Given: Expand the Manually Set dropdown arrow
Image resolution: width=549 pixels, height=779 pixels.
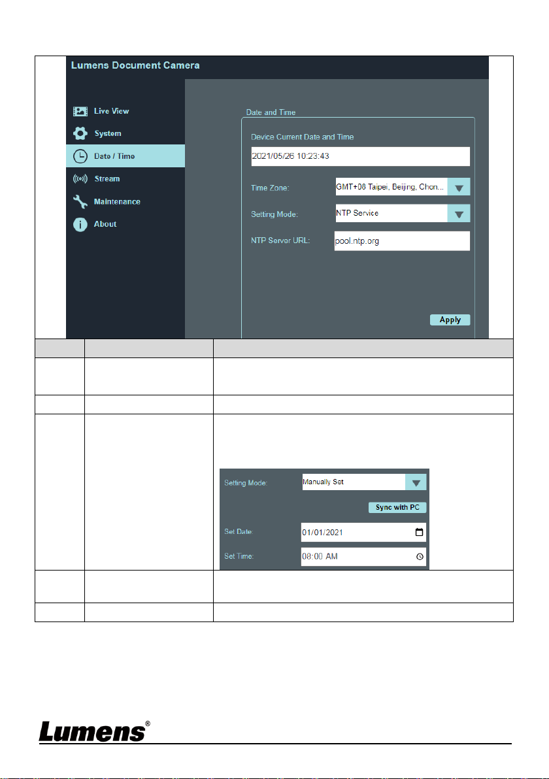Looking at the screenshot, I should (416, 482).
